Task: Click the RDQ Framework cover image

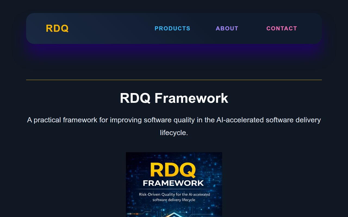Action: coord(174,184)
